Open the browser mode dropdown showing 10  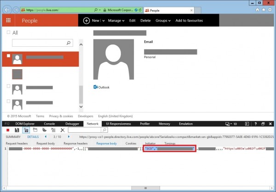click(x=231, y=124)
